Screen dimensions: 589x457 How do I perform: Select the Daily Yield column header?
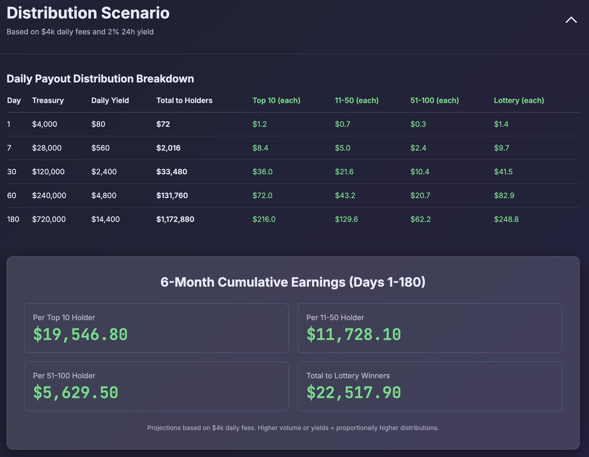[x=110, y=100]
